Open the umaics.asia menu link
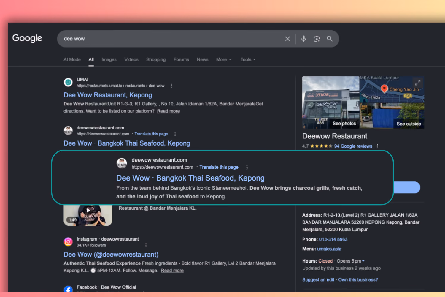Screen dimensions: 445x297 pos(329,249)
